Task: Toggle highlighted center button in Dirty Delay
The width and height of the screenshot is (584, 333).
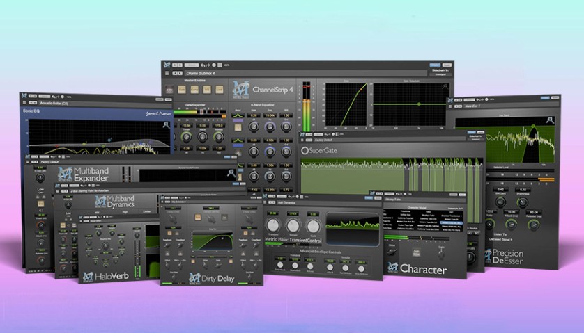Action: click(198, 218)
